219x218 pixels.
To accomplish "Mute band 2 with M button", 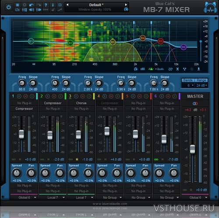I will point(54,96).
